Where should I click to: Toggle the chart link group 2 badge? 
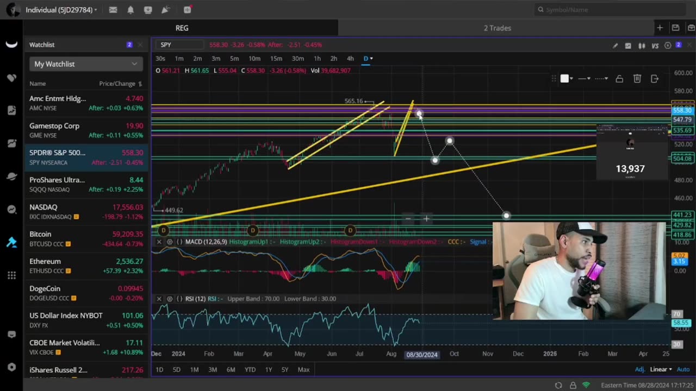point(678,45)
